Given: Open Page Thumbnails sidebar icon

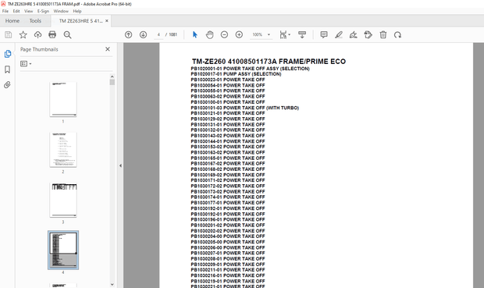Looking at the screenshot, I should pyautogui.click(x=8, y=54).
